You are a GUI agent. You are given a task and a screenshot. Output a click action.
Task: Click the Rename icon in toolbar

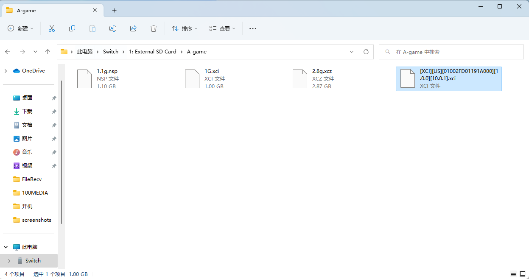(x=113, y=28)
